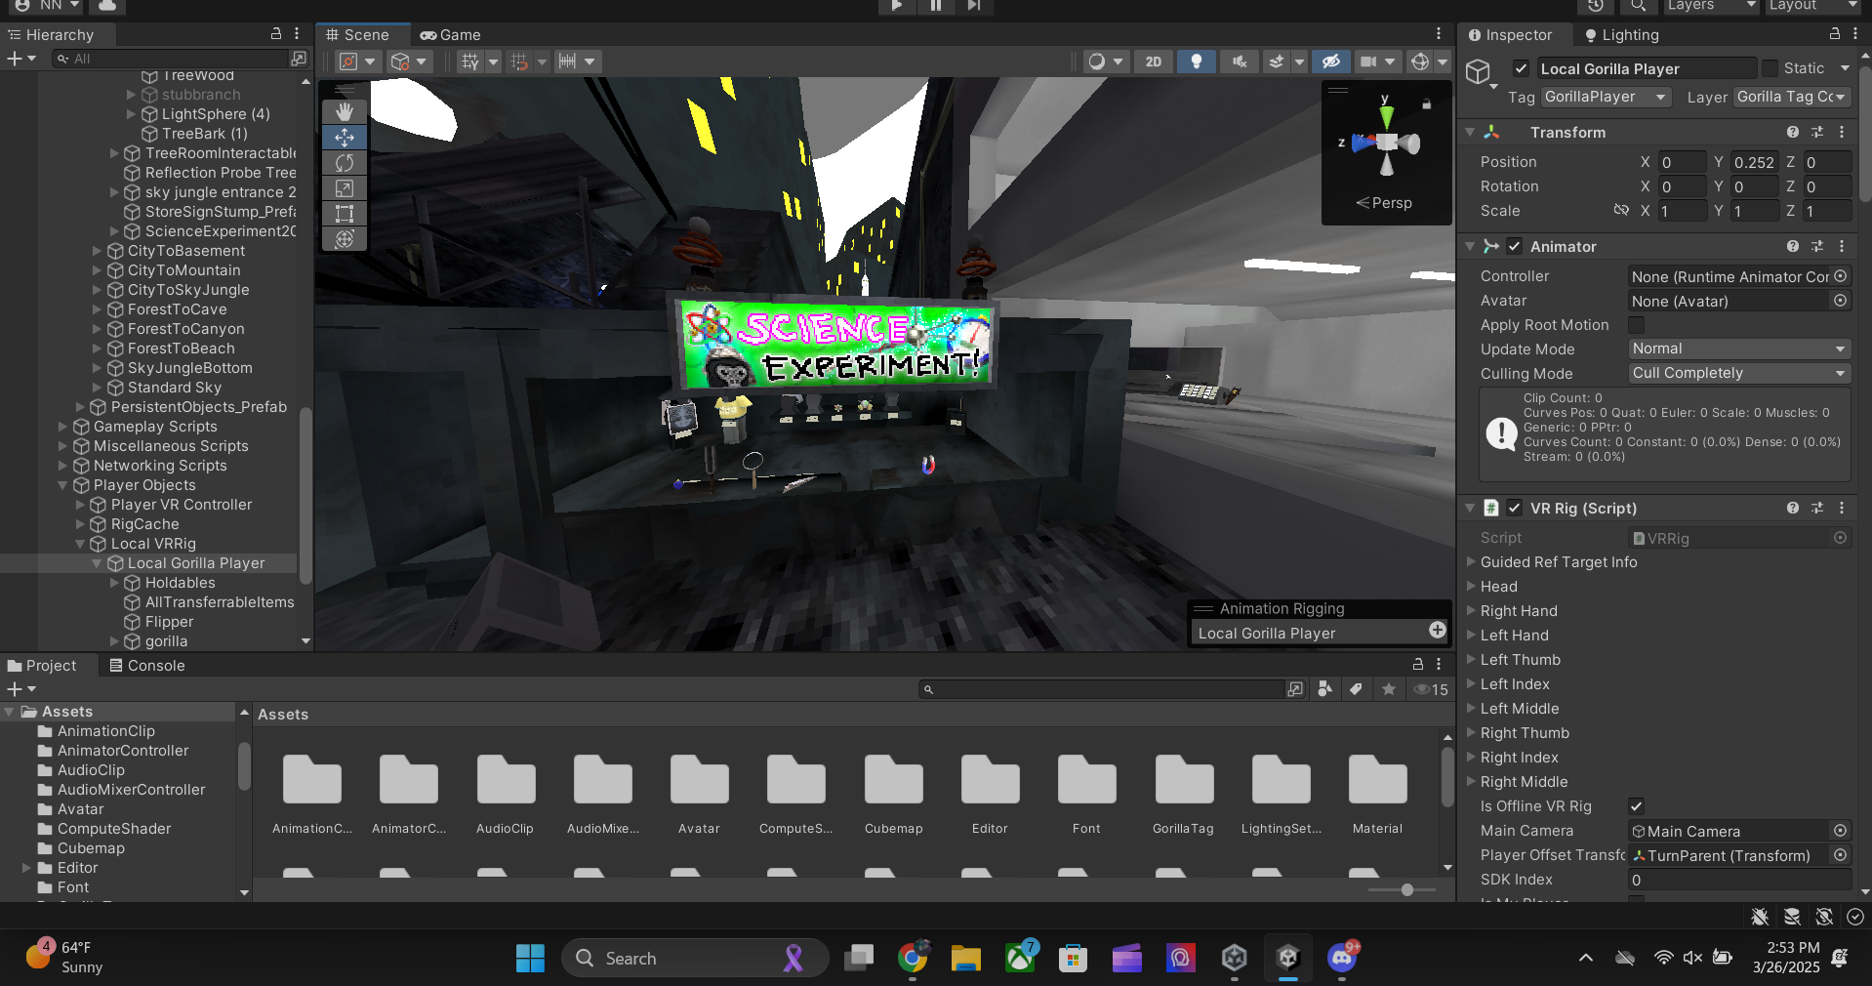Select Holdables in Hierarchy

pos(180,583)
